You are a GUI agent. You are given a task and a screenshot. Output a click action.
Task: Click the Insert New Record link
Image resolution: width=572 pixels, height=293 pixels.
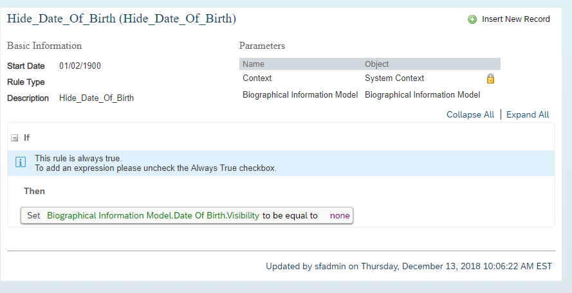pos(516,19)
